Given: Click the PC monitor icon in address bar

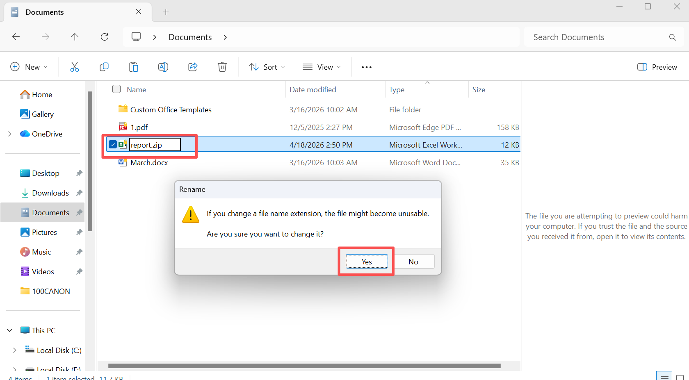Looking at the screenshot, I should (136, 37).
